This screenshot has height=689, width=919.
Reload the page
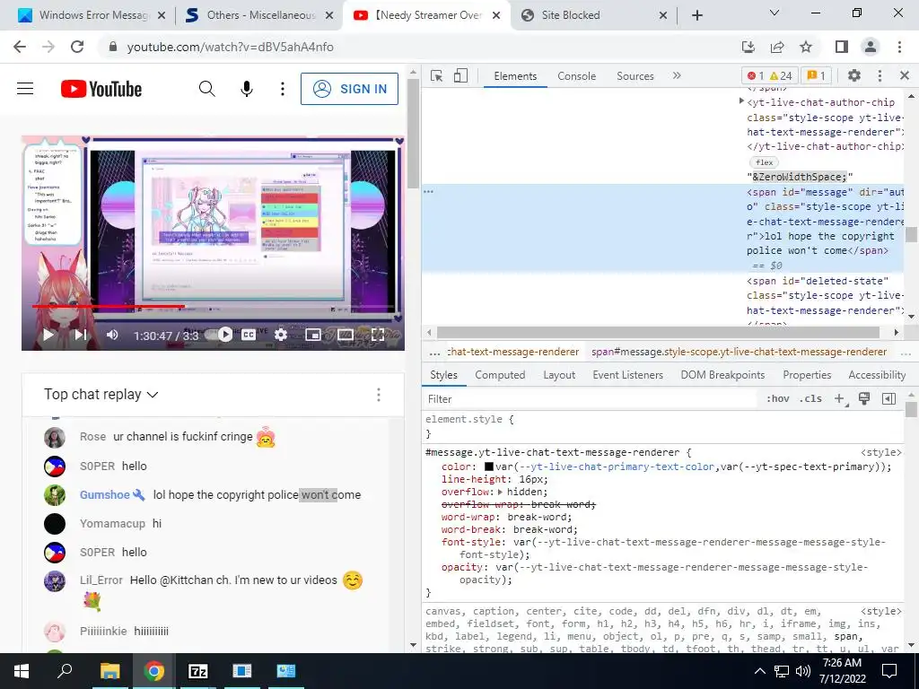[77, 47]
